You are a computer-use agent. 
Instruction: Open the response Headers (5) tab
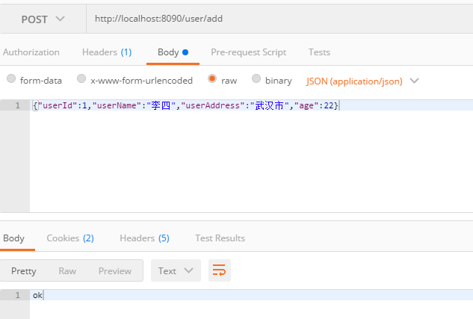pyautogui.click(x=144, y=238)
